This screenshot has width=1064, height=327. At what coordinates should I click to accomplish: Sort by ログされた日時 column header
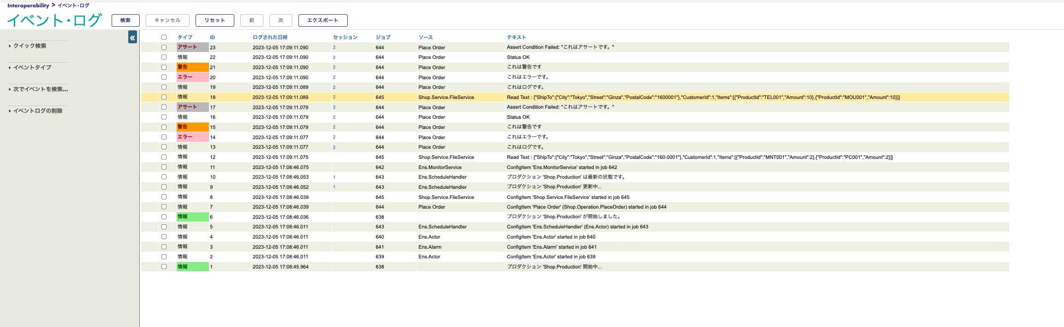tap(270, 37)
